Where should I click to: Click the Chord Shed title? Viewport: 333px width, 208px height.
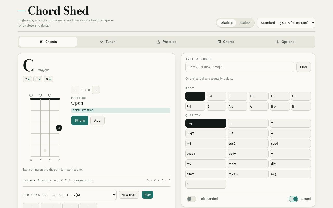pyautogui.click(x=58, y=11)
